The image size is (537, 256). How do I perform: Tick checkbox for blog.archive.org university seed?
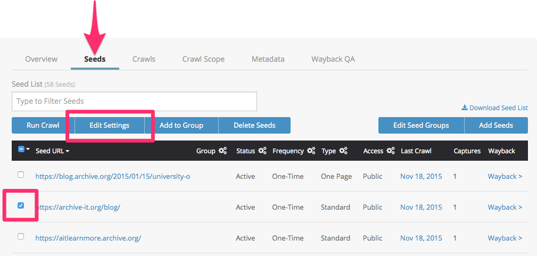click(x=21, y=175)
